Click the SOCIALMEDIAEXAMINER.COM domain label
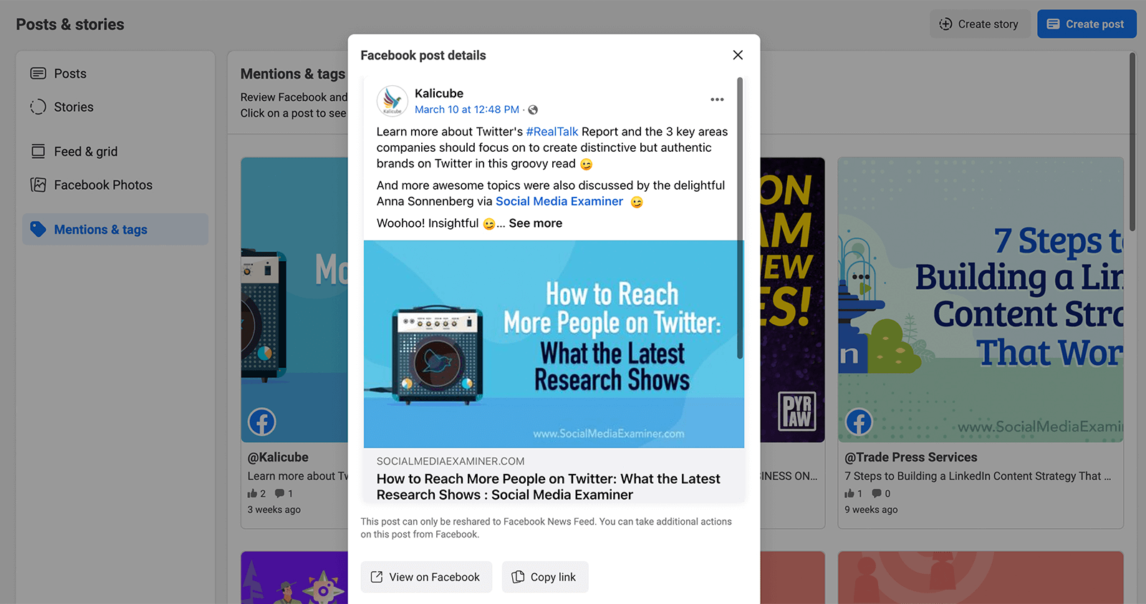This screenshot has height=604, width=1146. point(451,462)
